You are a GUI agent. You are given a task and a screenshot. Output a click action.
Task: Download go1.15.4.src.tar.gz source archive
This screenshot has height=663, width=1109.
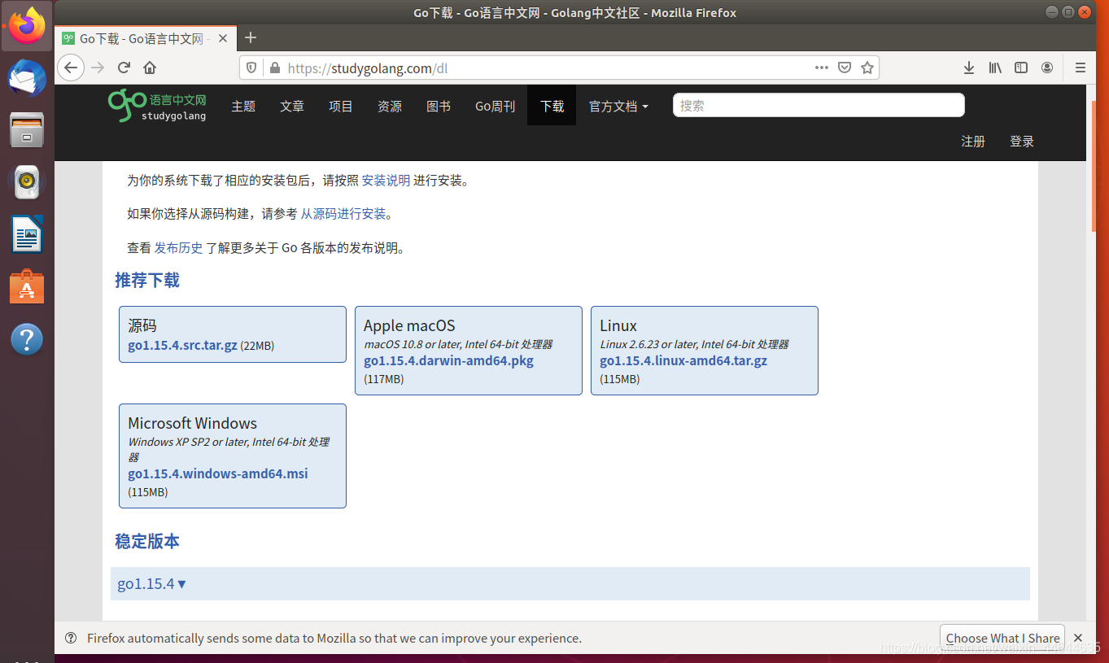(x=182, y=345)
